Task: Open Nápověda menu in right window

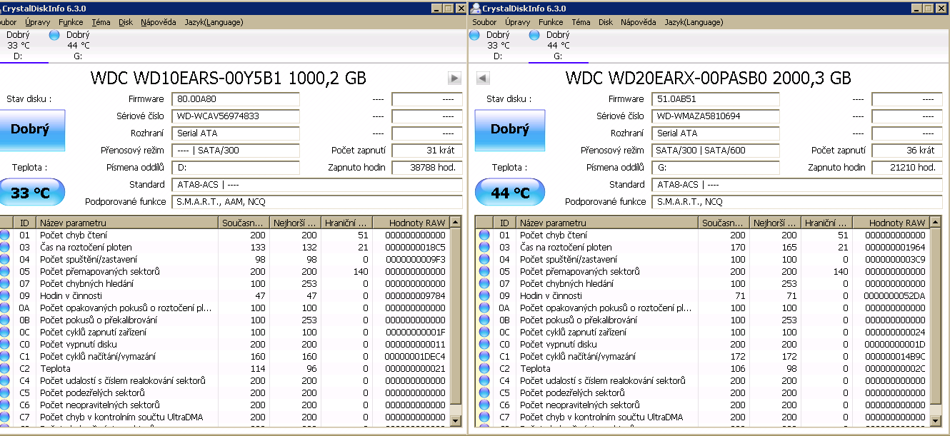Action: (638, 22)
